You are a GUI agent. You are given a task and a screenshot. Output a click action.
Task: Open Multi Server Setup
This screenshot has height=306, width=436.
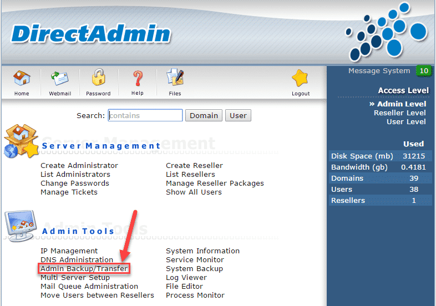tap(75, 278)
